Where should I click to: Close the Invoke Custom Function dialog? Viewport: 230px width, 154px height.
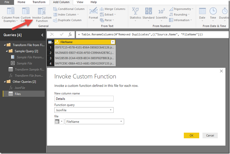coord(222,71)
